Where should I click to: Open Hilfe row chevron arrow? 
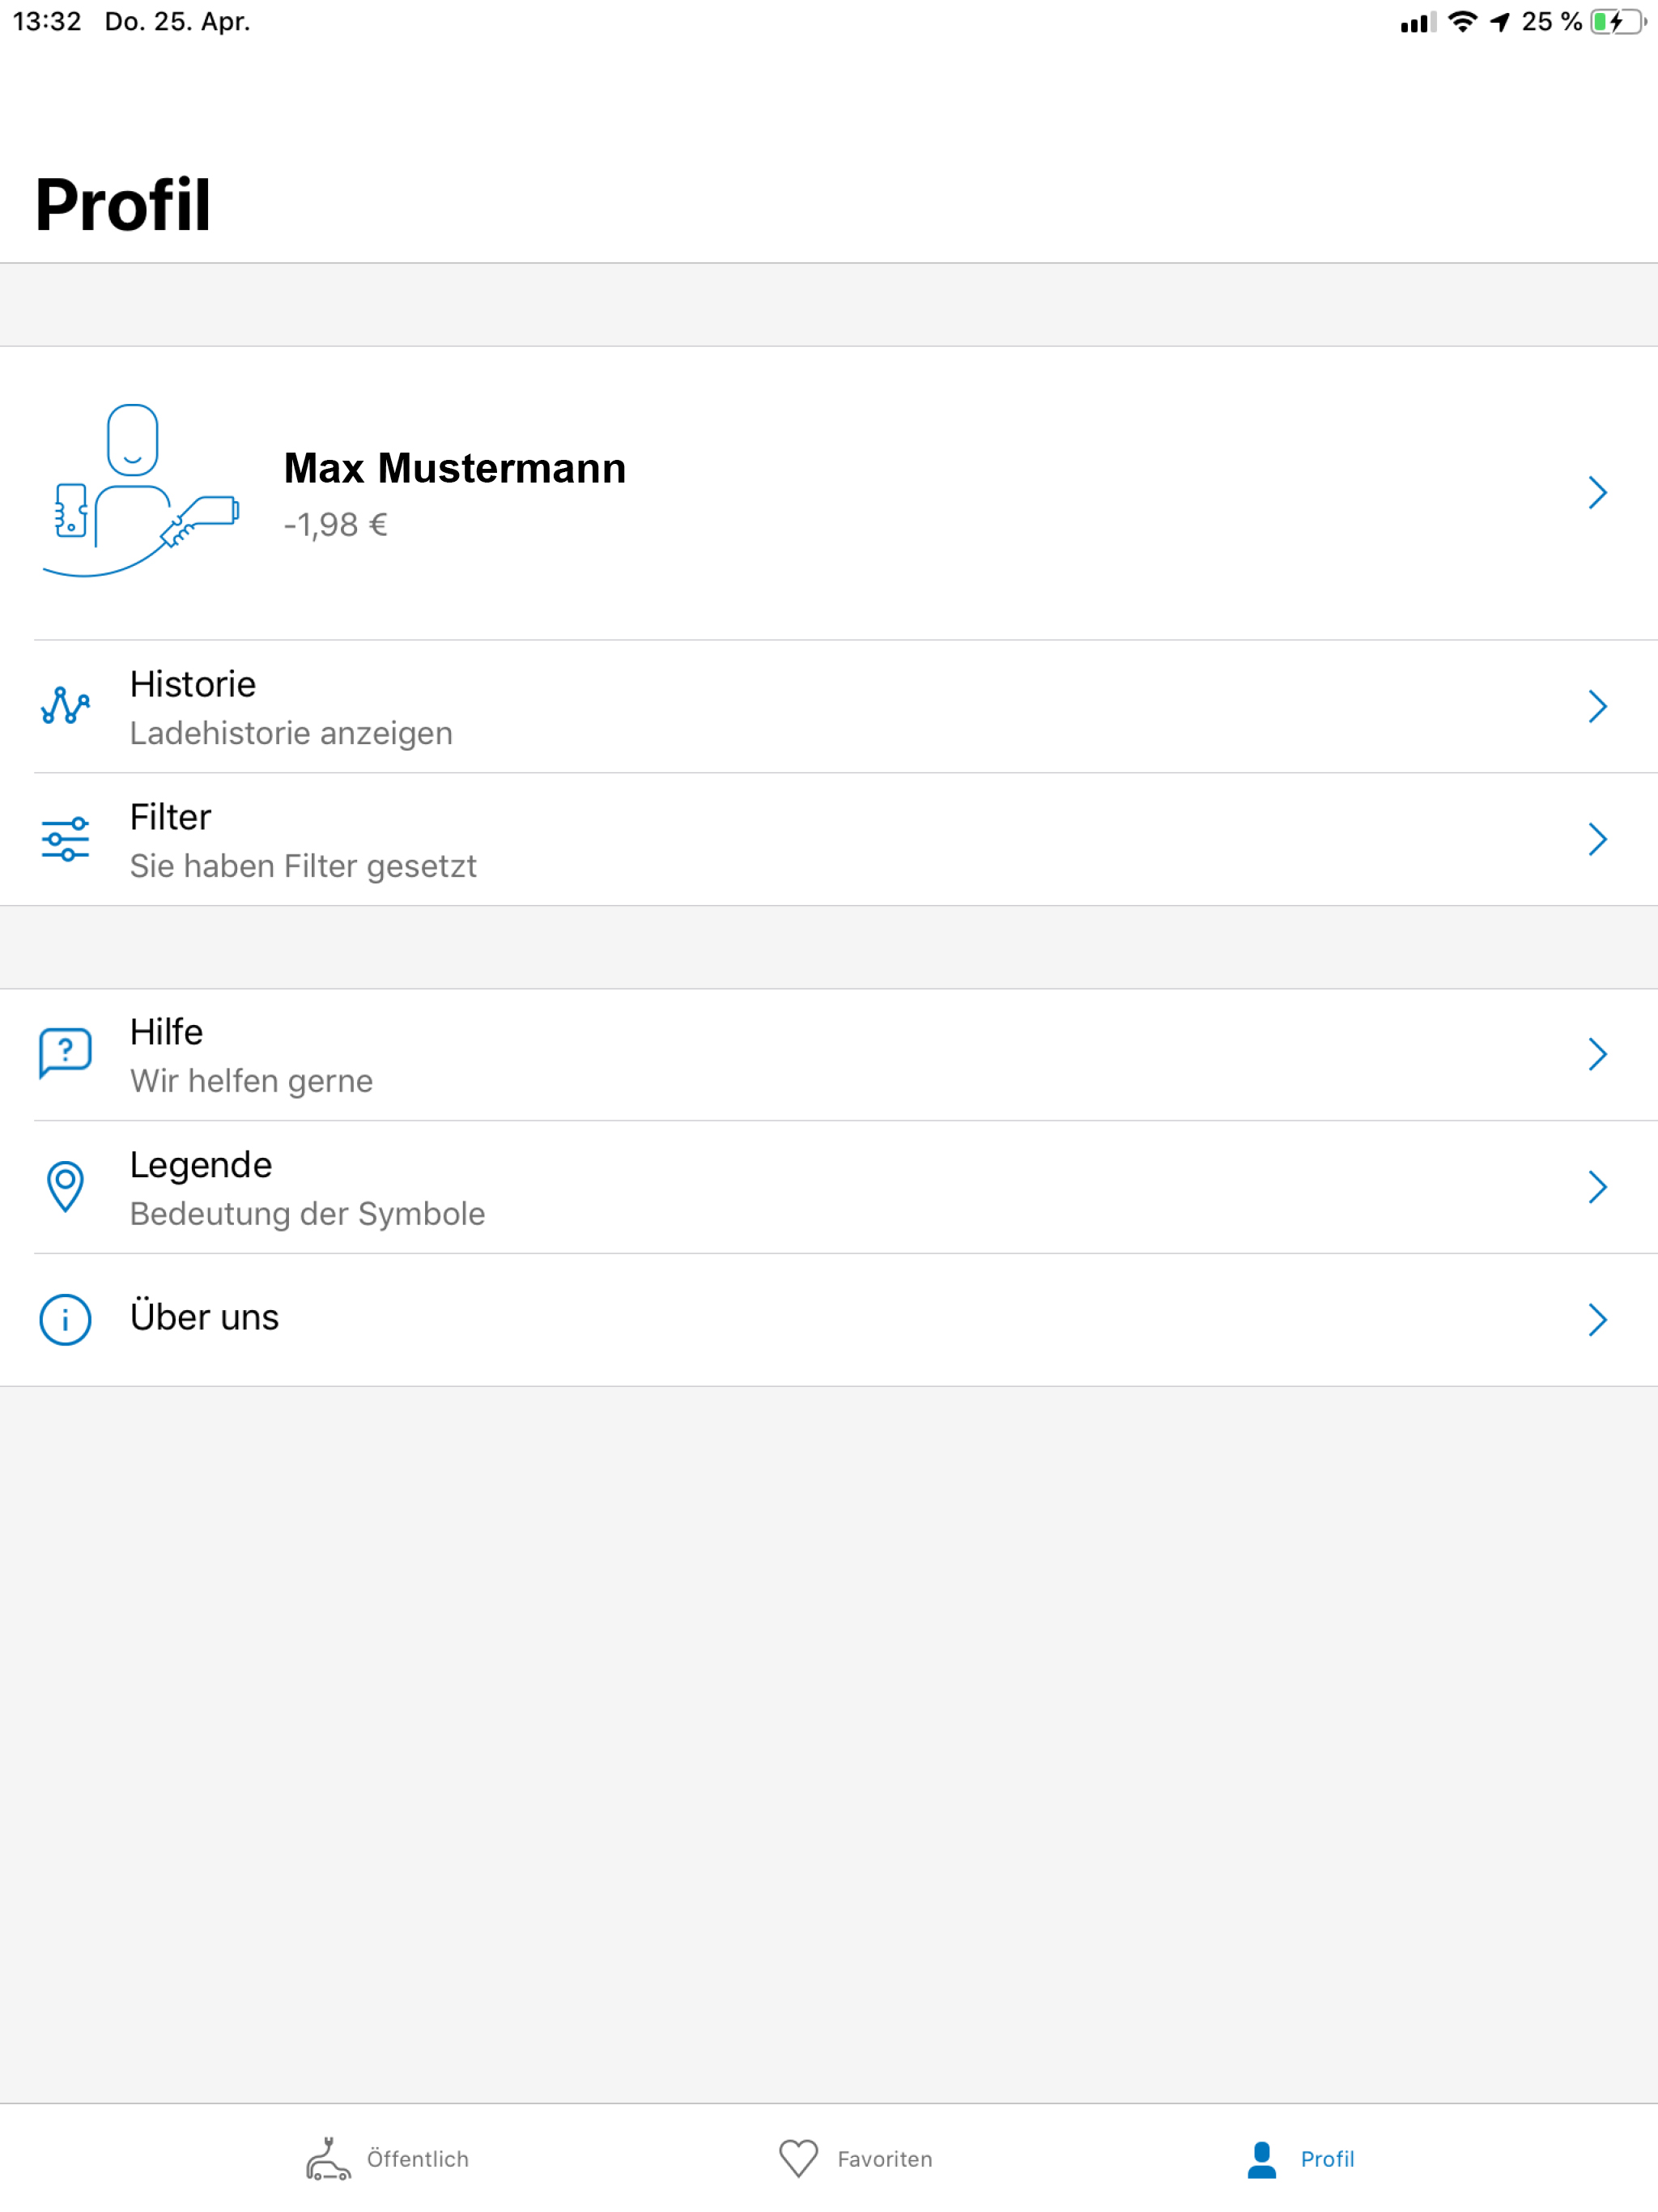[x=1597, y=1054]
